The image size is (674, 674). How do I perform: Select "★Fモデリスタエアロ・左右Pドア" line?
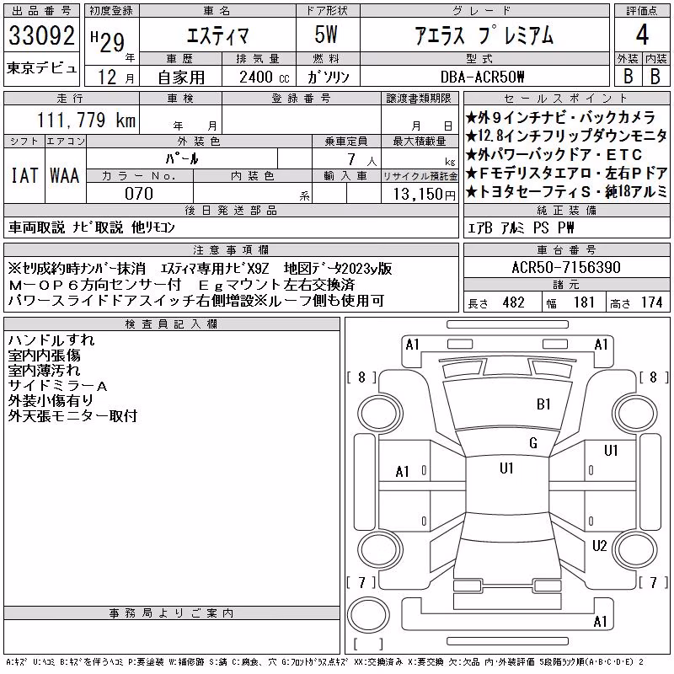coord(566,174)
